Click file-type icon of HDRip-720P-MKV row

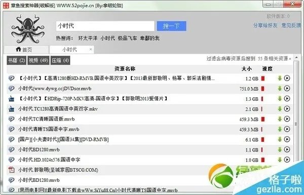[12, 99]
